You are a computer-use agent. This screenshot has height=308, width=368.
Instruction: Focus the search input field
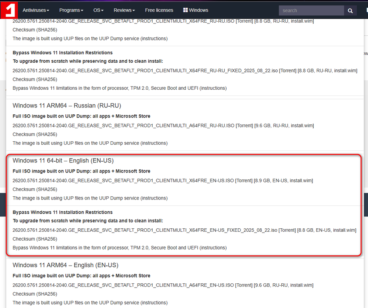(311, 10)
